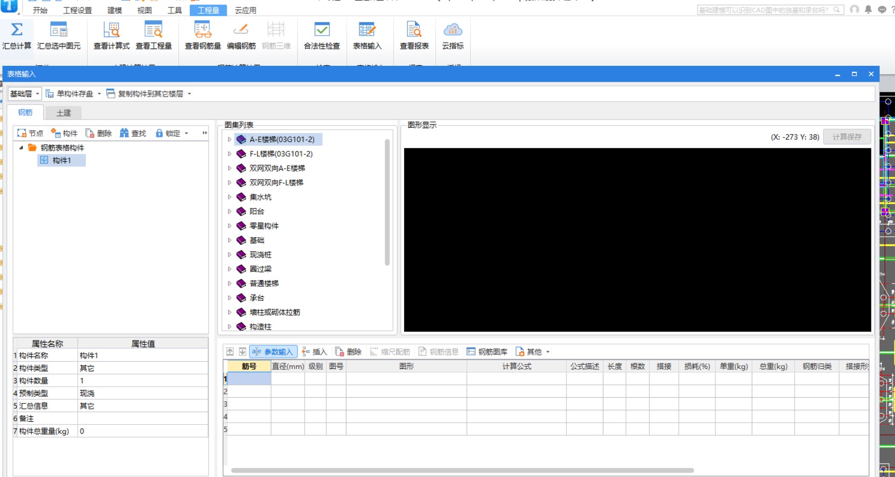Image resolution: width=895 pixels, height=477 pixels.
Task: Click 删除 in rebar table toolbar
Action: [x=348, y=352]
